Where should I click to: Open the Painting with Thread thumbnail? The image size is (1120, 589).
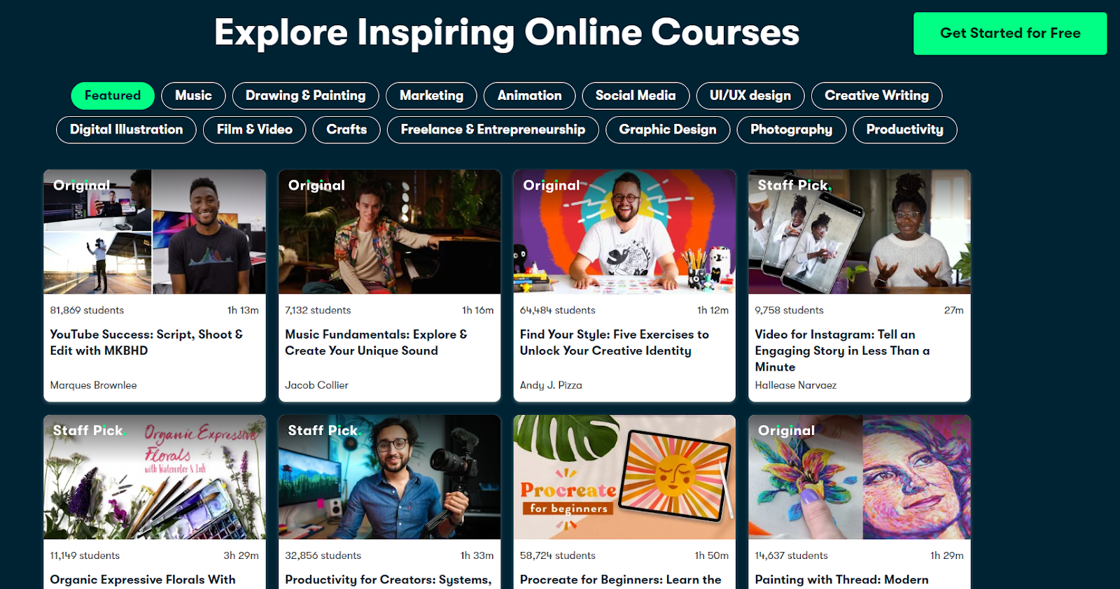click(x=860, y=477)
